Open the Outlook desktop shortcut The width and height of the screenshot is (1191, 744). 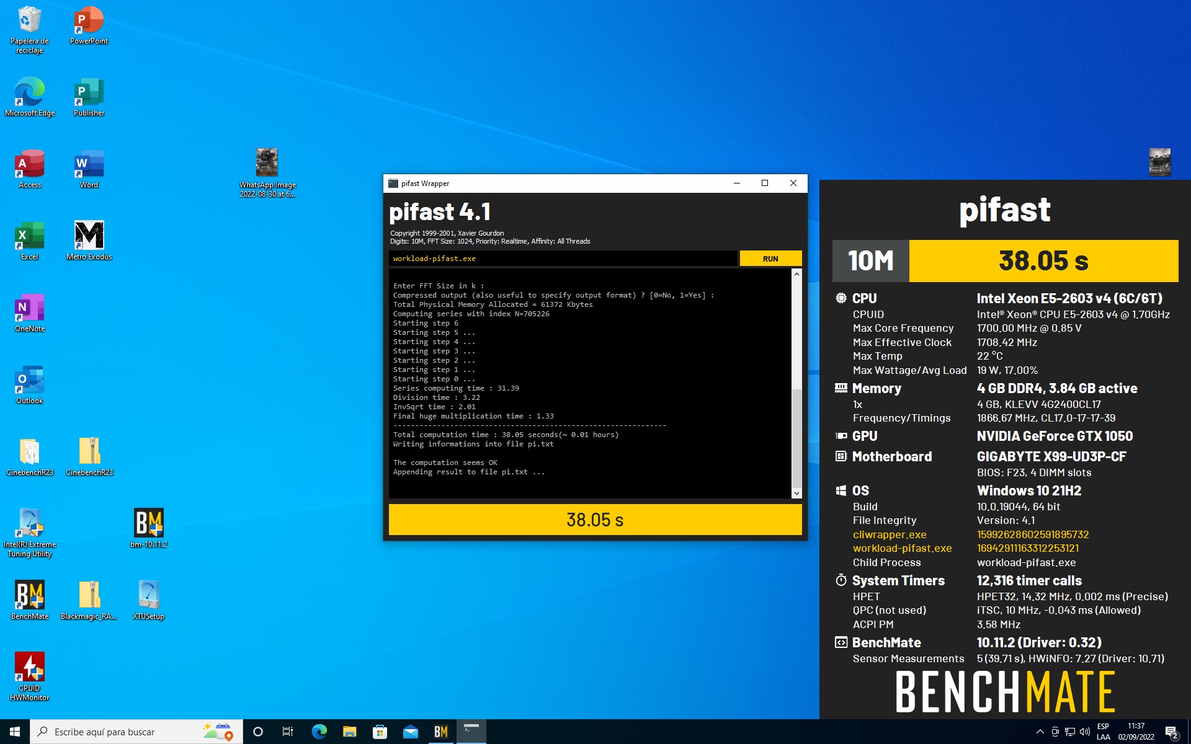tap(29, 384)
